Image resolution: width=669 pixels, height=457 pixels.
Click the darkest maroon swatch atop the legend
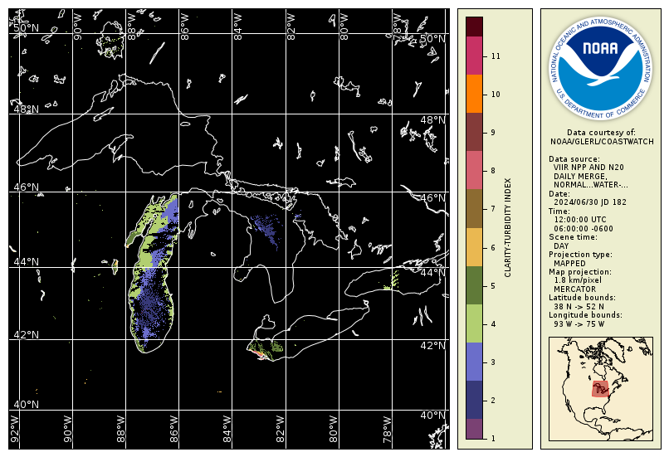pos(474,27)
